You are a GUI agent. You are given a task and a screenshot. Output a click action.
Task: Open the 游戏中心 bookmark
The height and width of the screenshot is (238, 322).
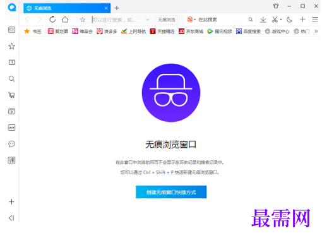tap(277, 32)
